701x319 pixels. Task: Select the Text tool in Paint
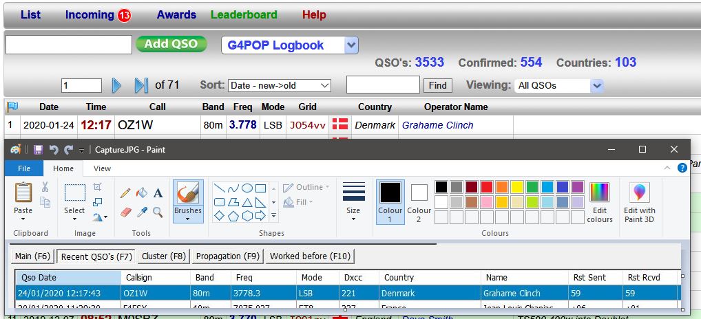point(158,193)
